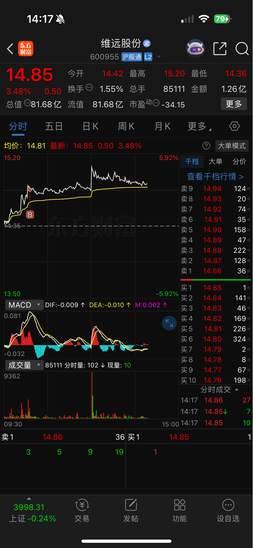Open search with the magnifier icon
Viewport: 253px width, 548px height.
242,49
